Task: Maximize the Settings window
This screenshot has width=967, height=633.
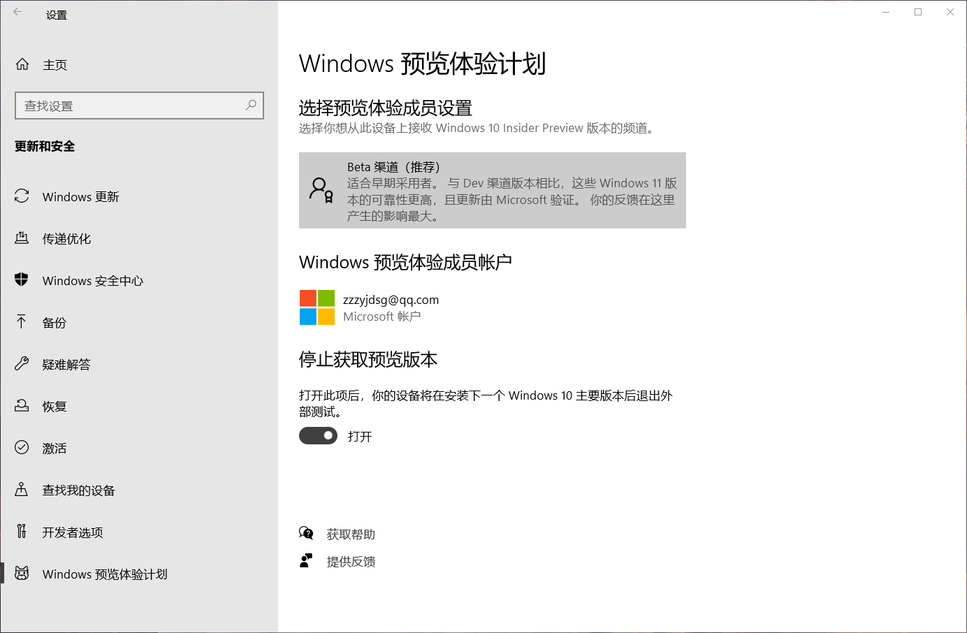Action: pyautogui.click(x=918, y=12)
